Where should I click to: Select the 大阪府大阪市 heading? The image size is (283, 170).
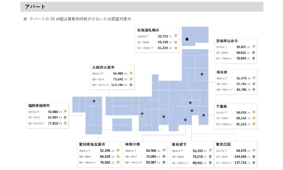coord(103,67)
